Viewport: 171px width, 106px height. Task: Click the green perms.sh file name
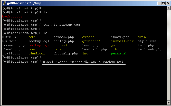(119, 54)
